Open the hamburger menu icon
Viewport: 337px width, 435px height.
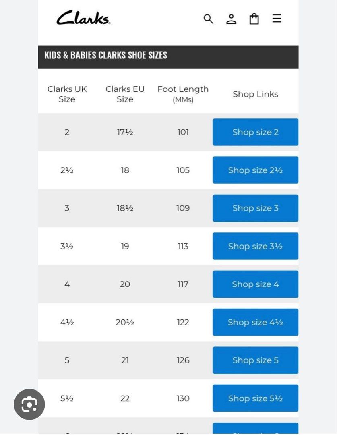[277, 19]
